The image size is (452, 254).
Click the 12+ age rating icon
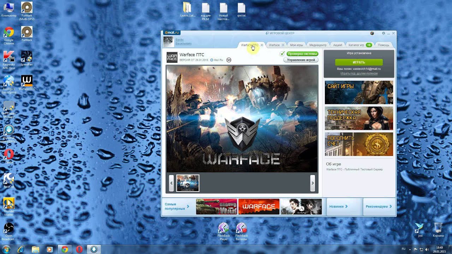[229, 60]
